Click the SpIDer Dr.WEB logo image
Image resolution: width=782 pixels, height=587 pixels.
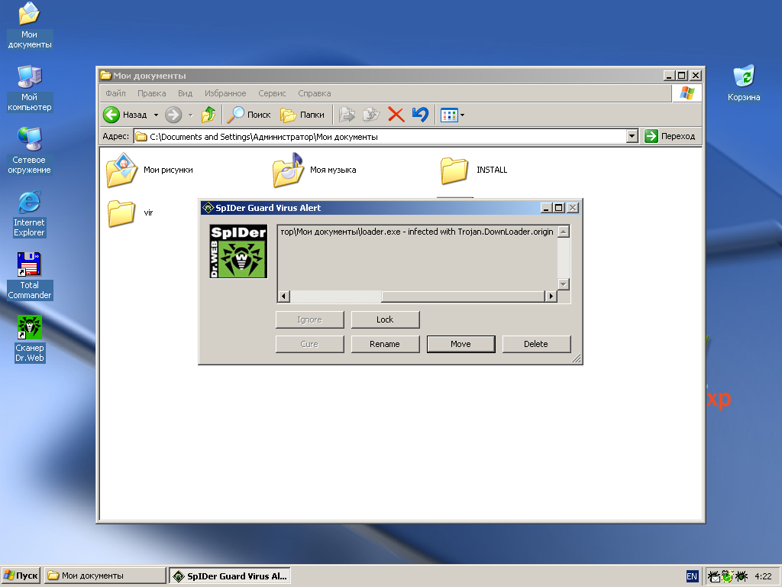[x=238, y=251]
